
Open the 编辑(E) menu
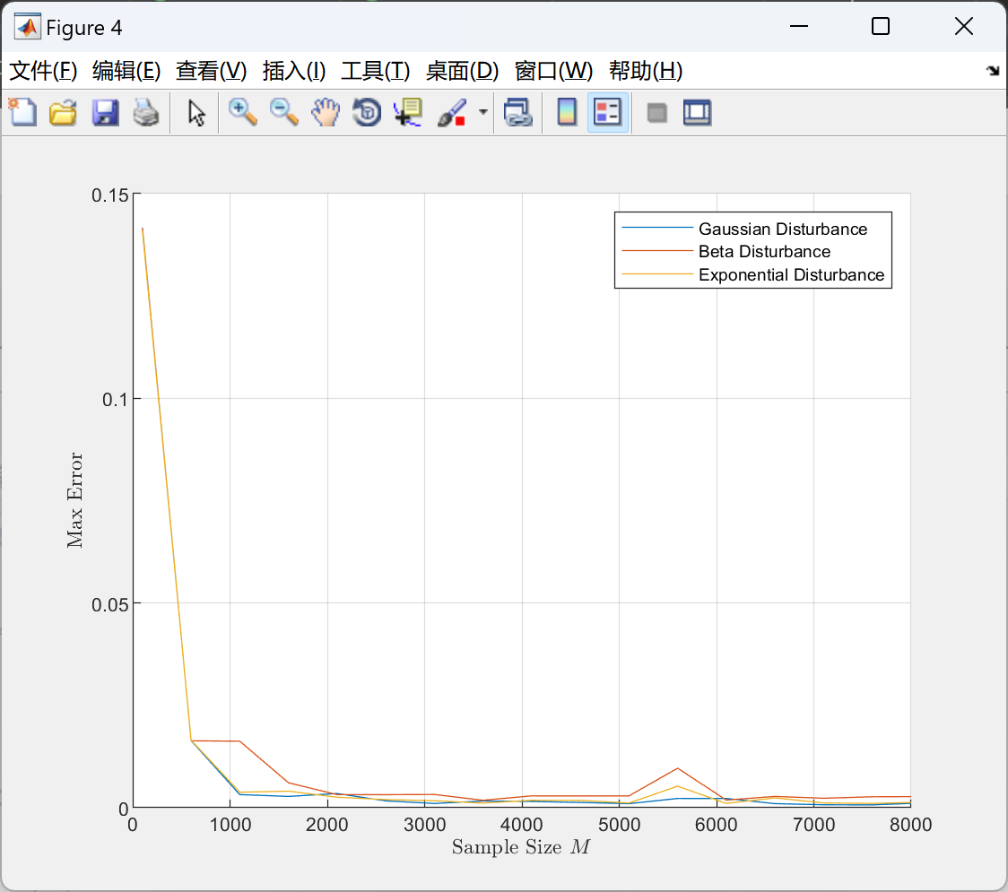126,71
